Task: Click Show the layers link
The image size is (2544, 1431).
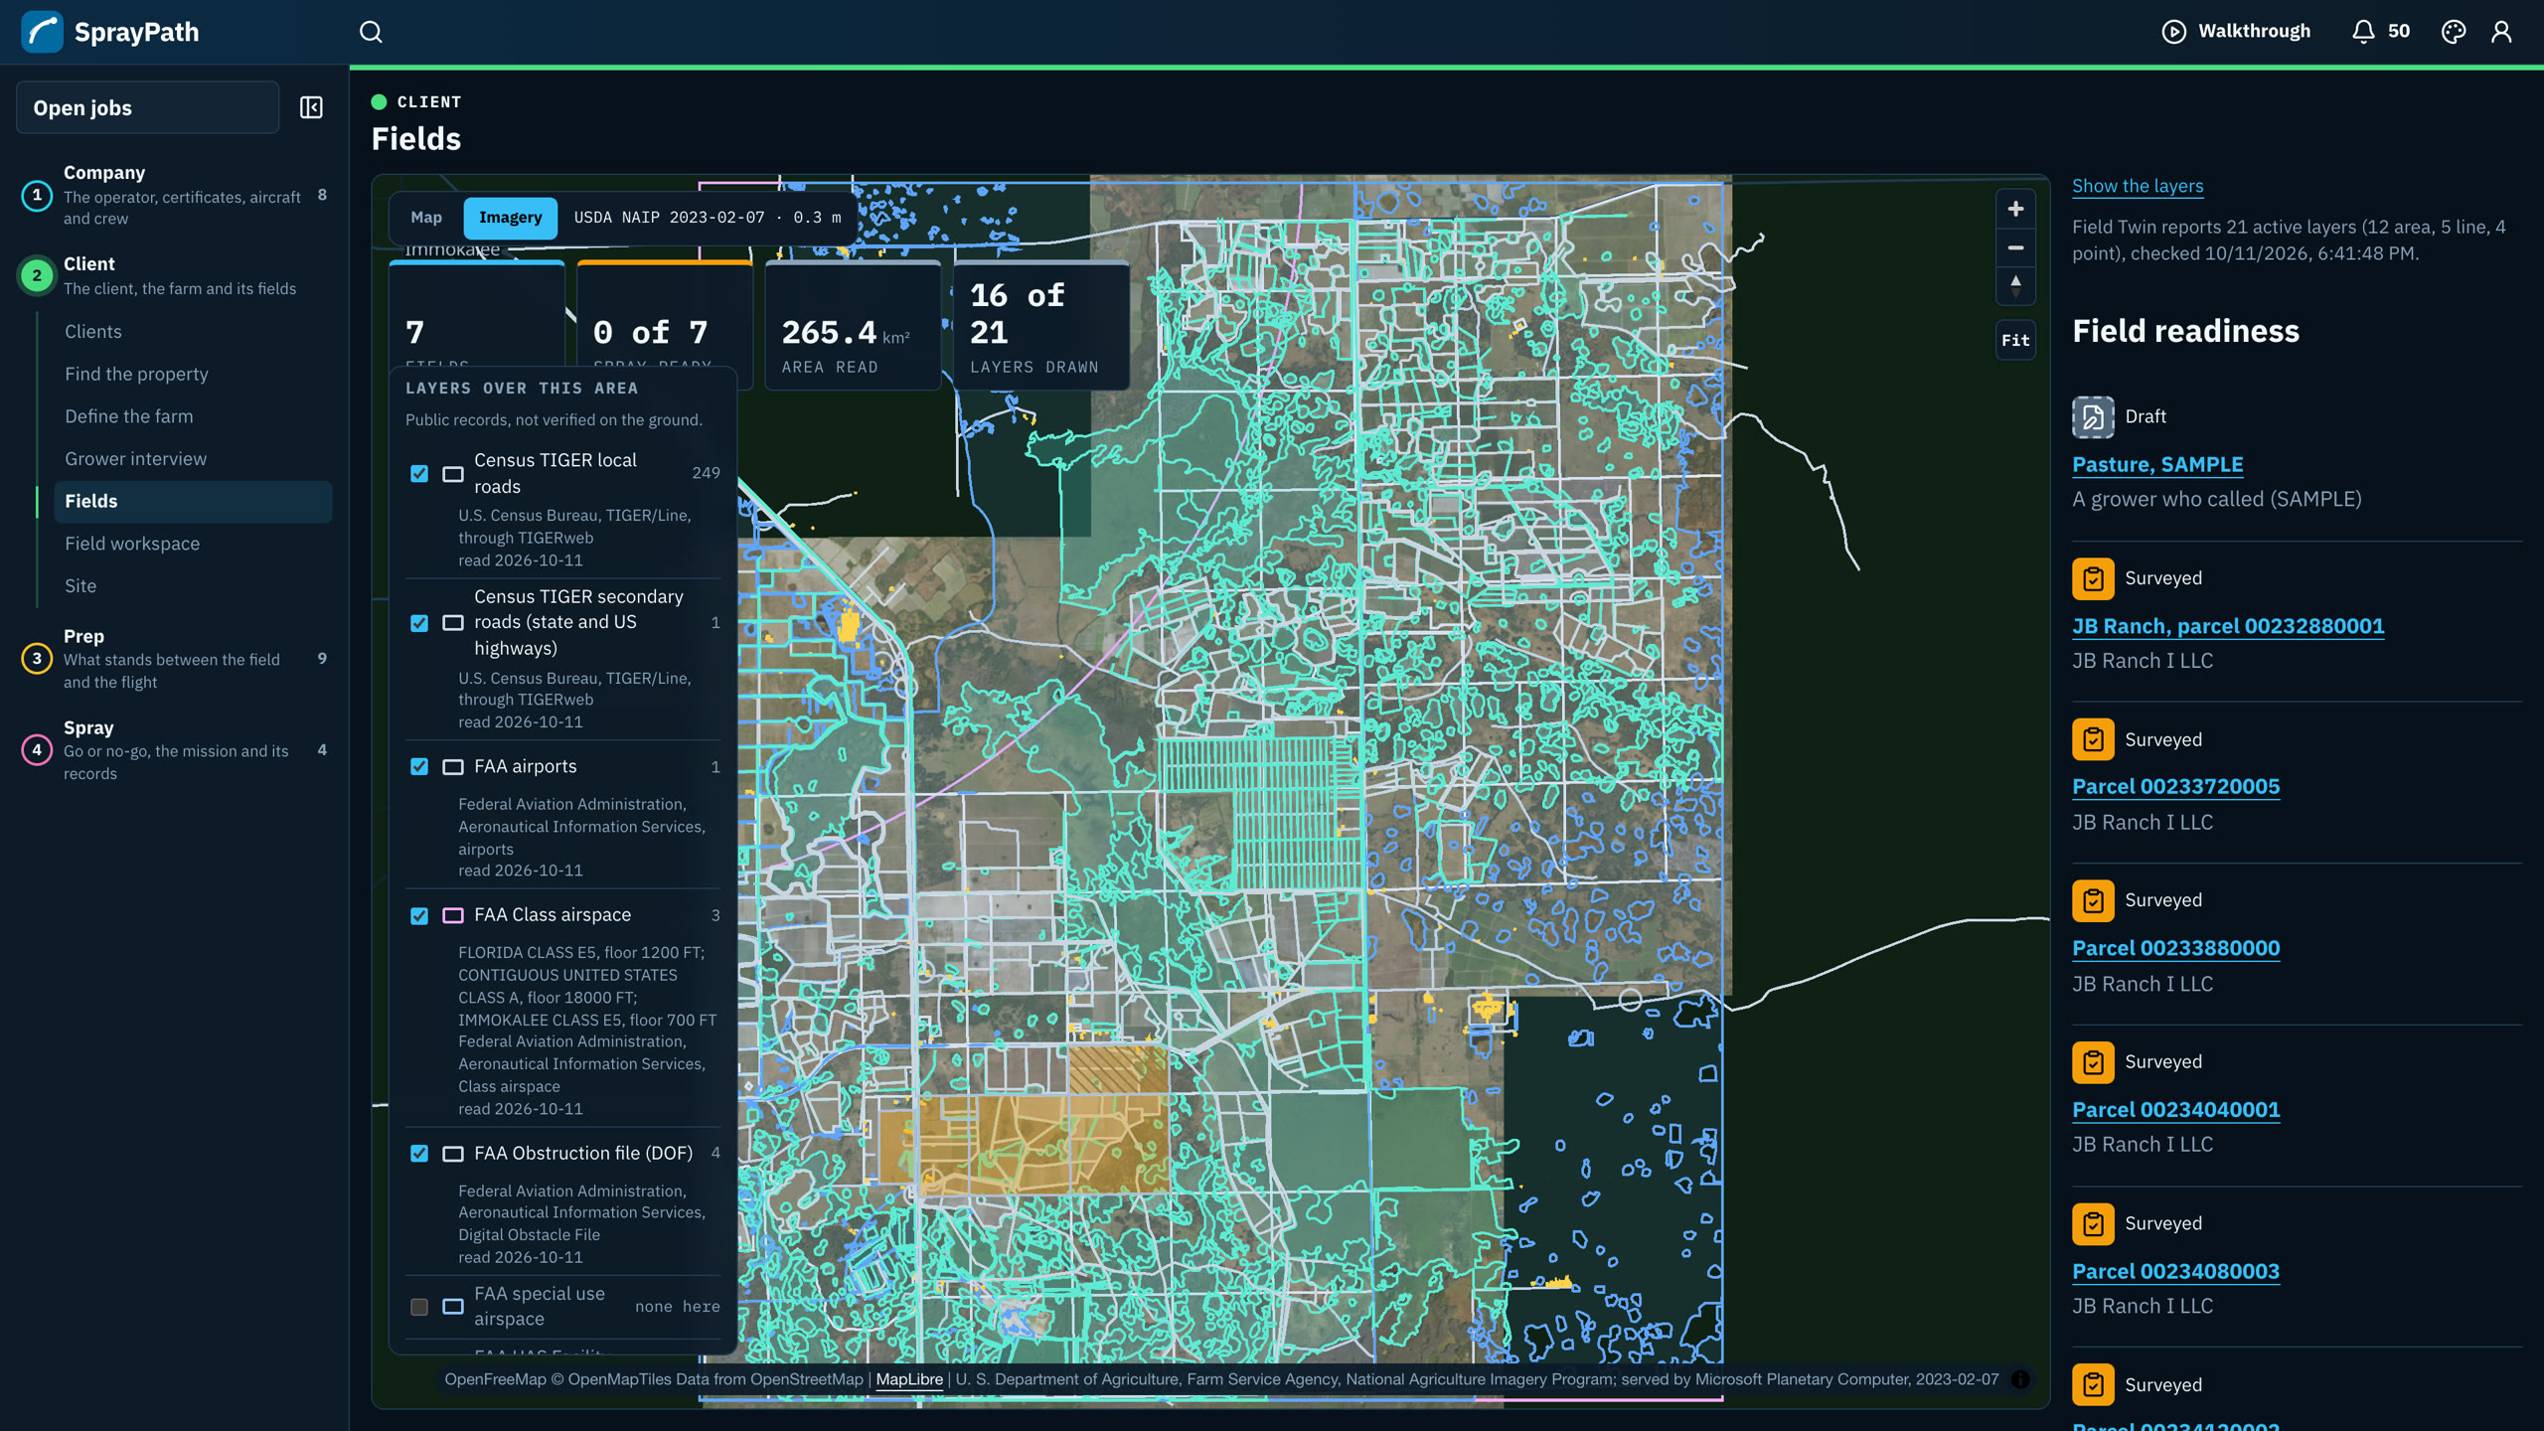Action: click(2138, 186)
